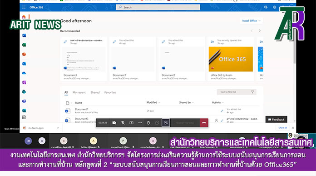Select participant avatar labeled A
Image resolution: width=316 pixels, height=176 pixels.
(x=94, y=141)
